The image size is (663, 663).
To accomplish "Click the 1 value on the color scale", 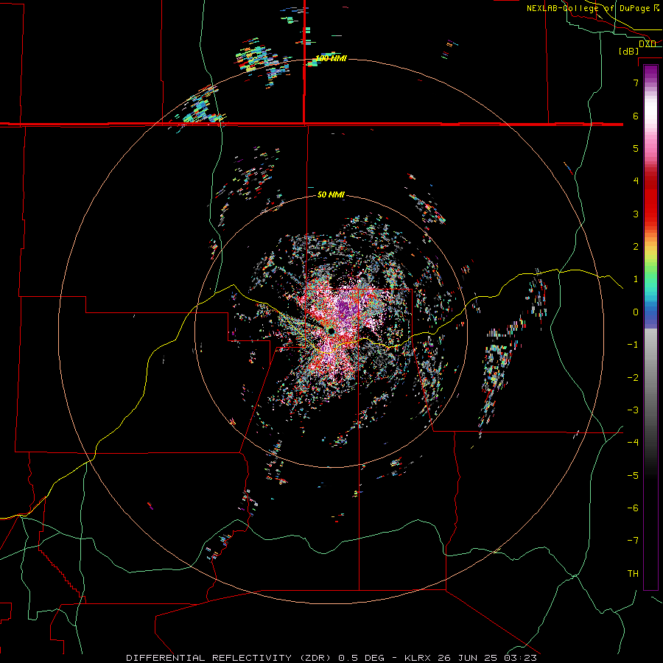I will pos(636,279).
